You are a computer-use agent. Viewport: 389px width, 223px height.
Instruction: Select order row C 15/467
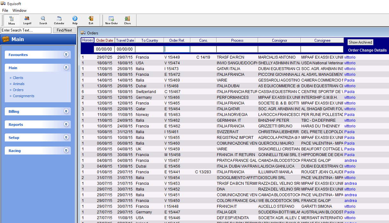pos(235,92)
